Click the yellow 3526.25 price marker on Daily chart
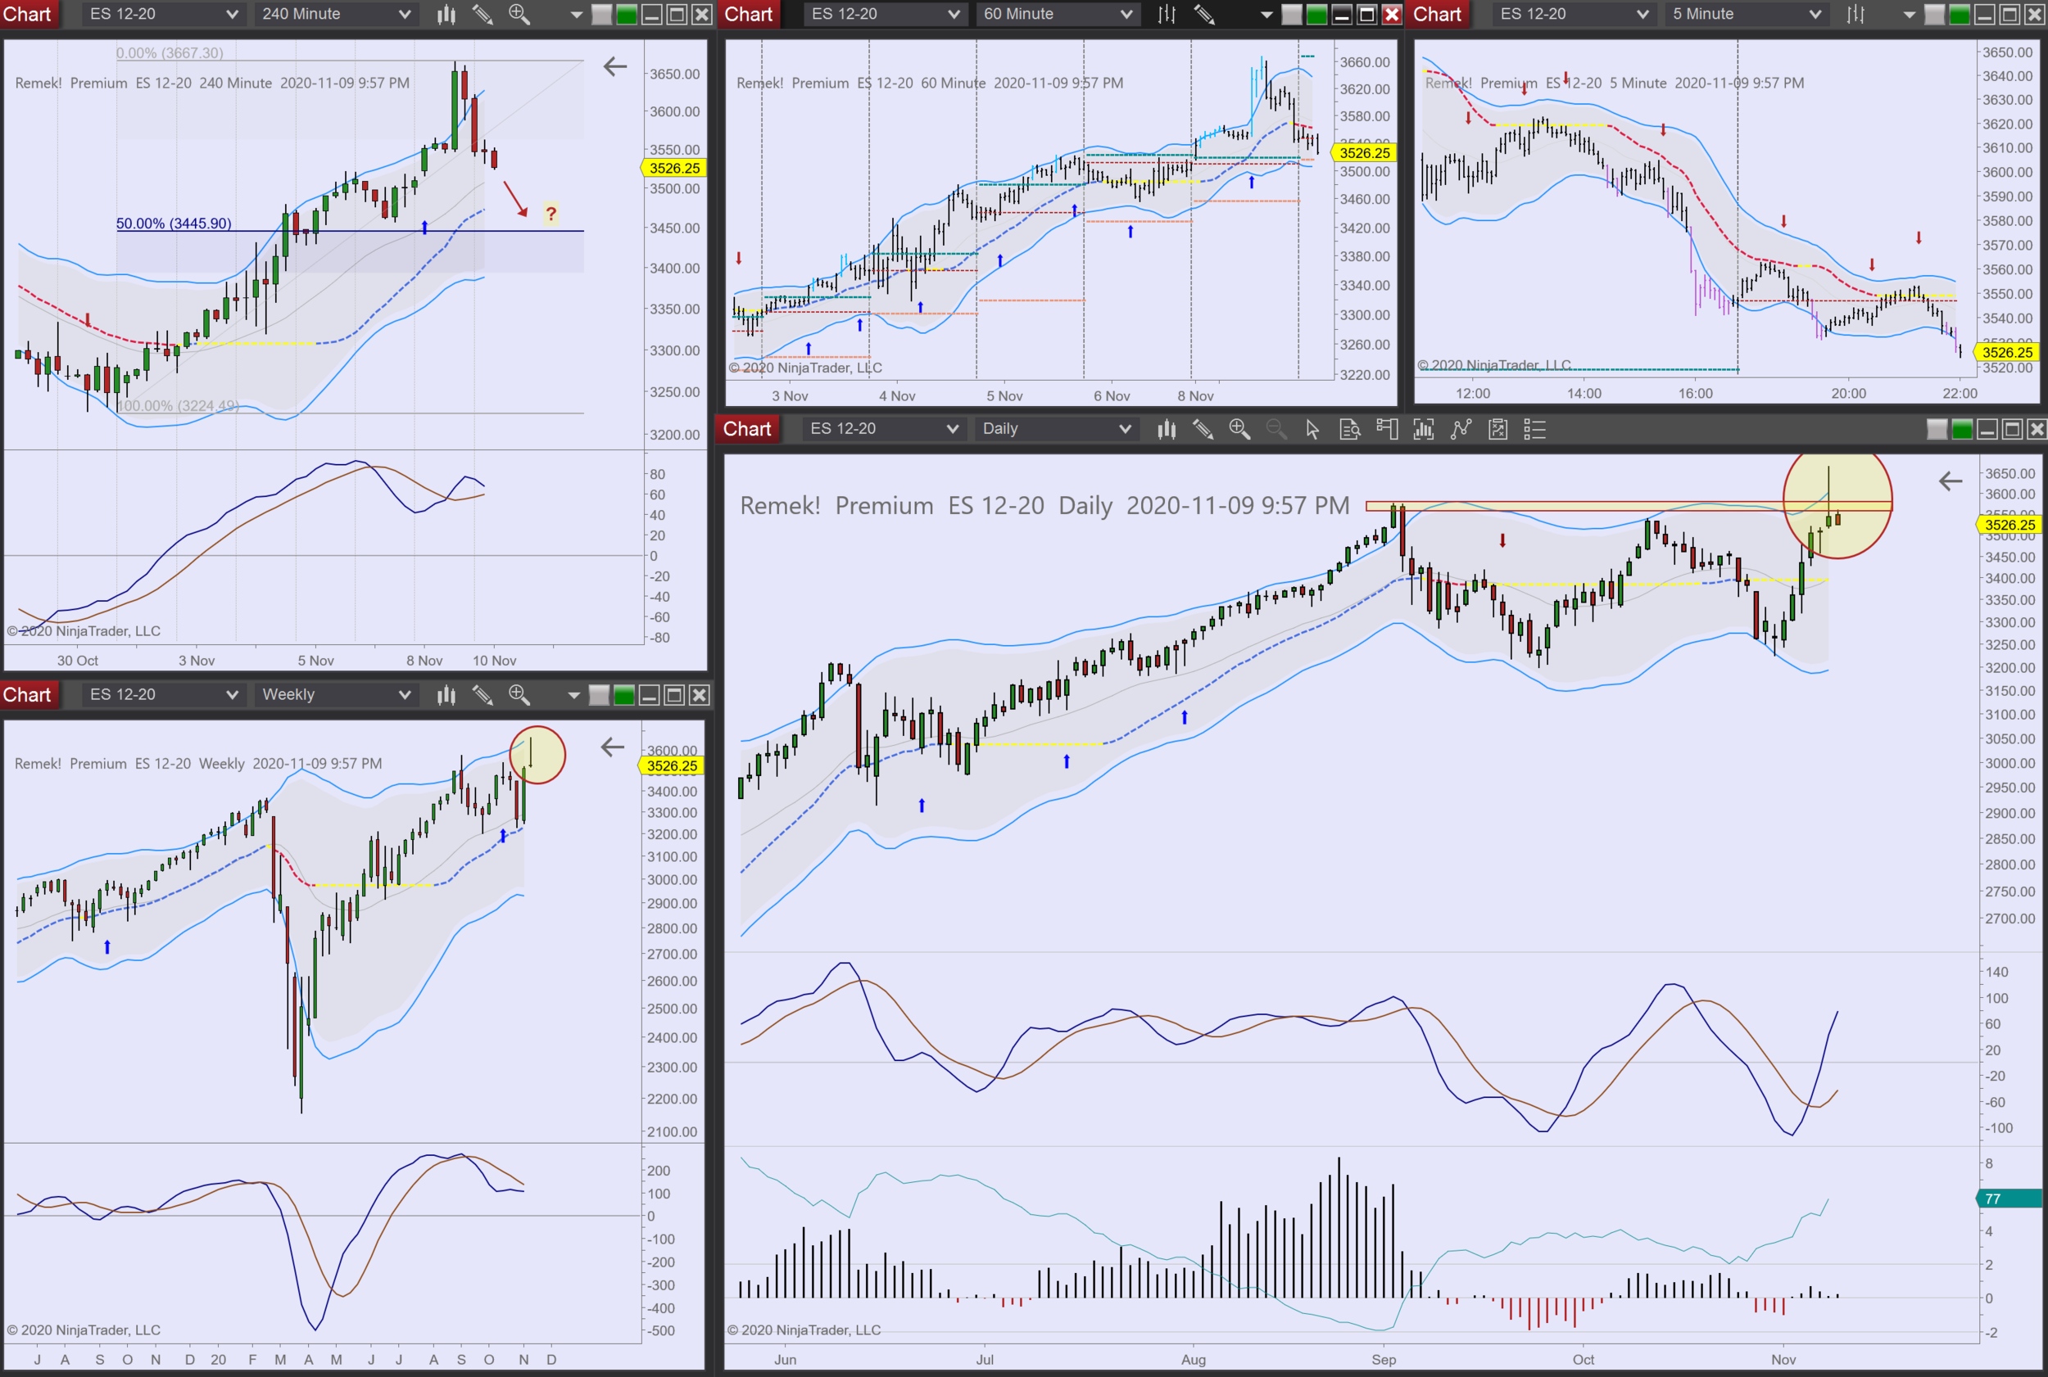2048x1377 pixels. click(2009, 524)
